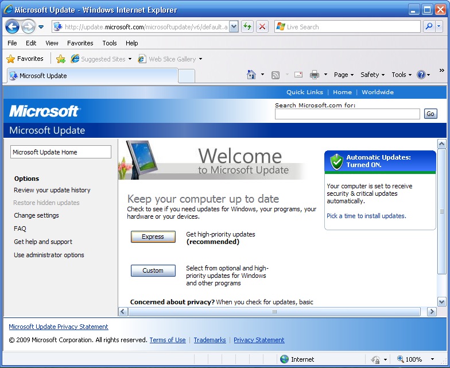The image size is (450, 368).
Task: Expand the command bar overflow chevron
Action: (x=442, y=70)
